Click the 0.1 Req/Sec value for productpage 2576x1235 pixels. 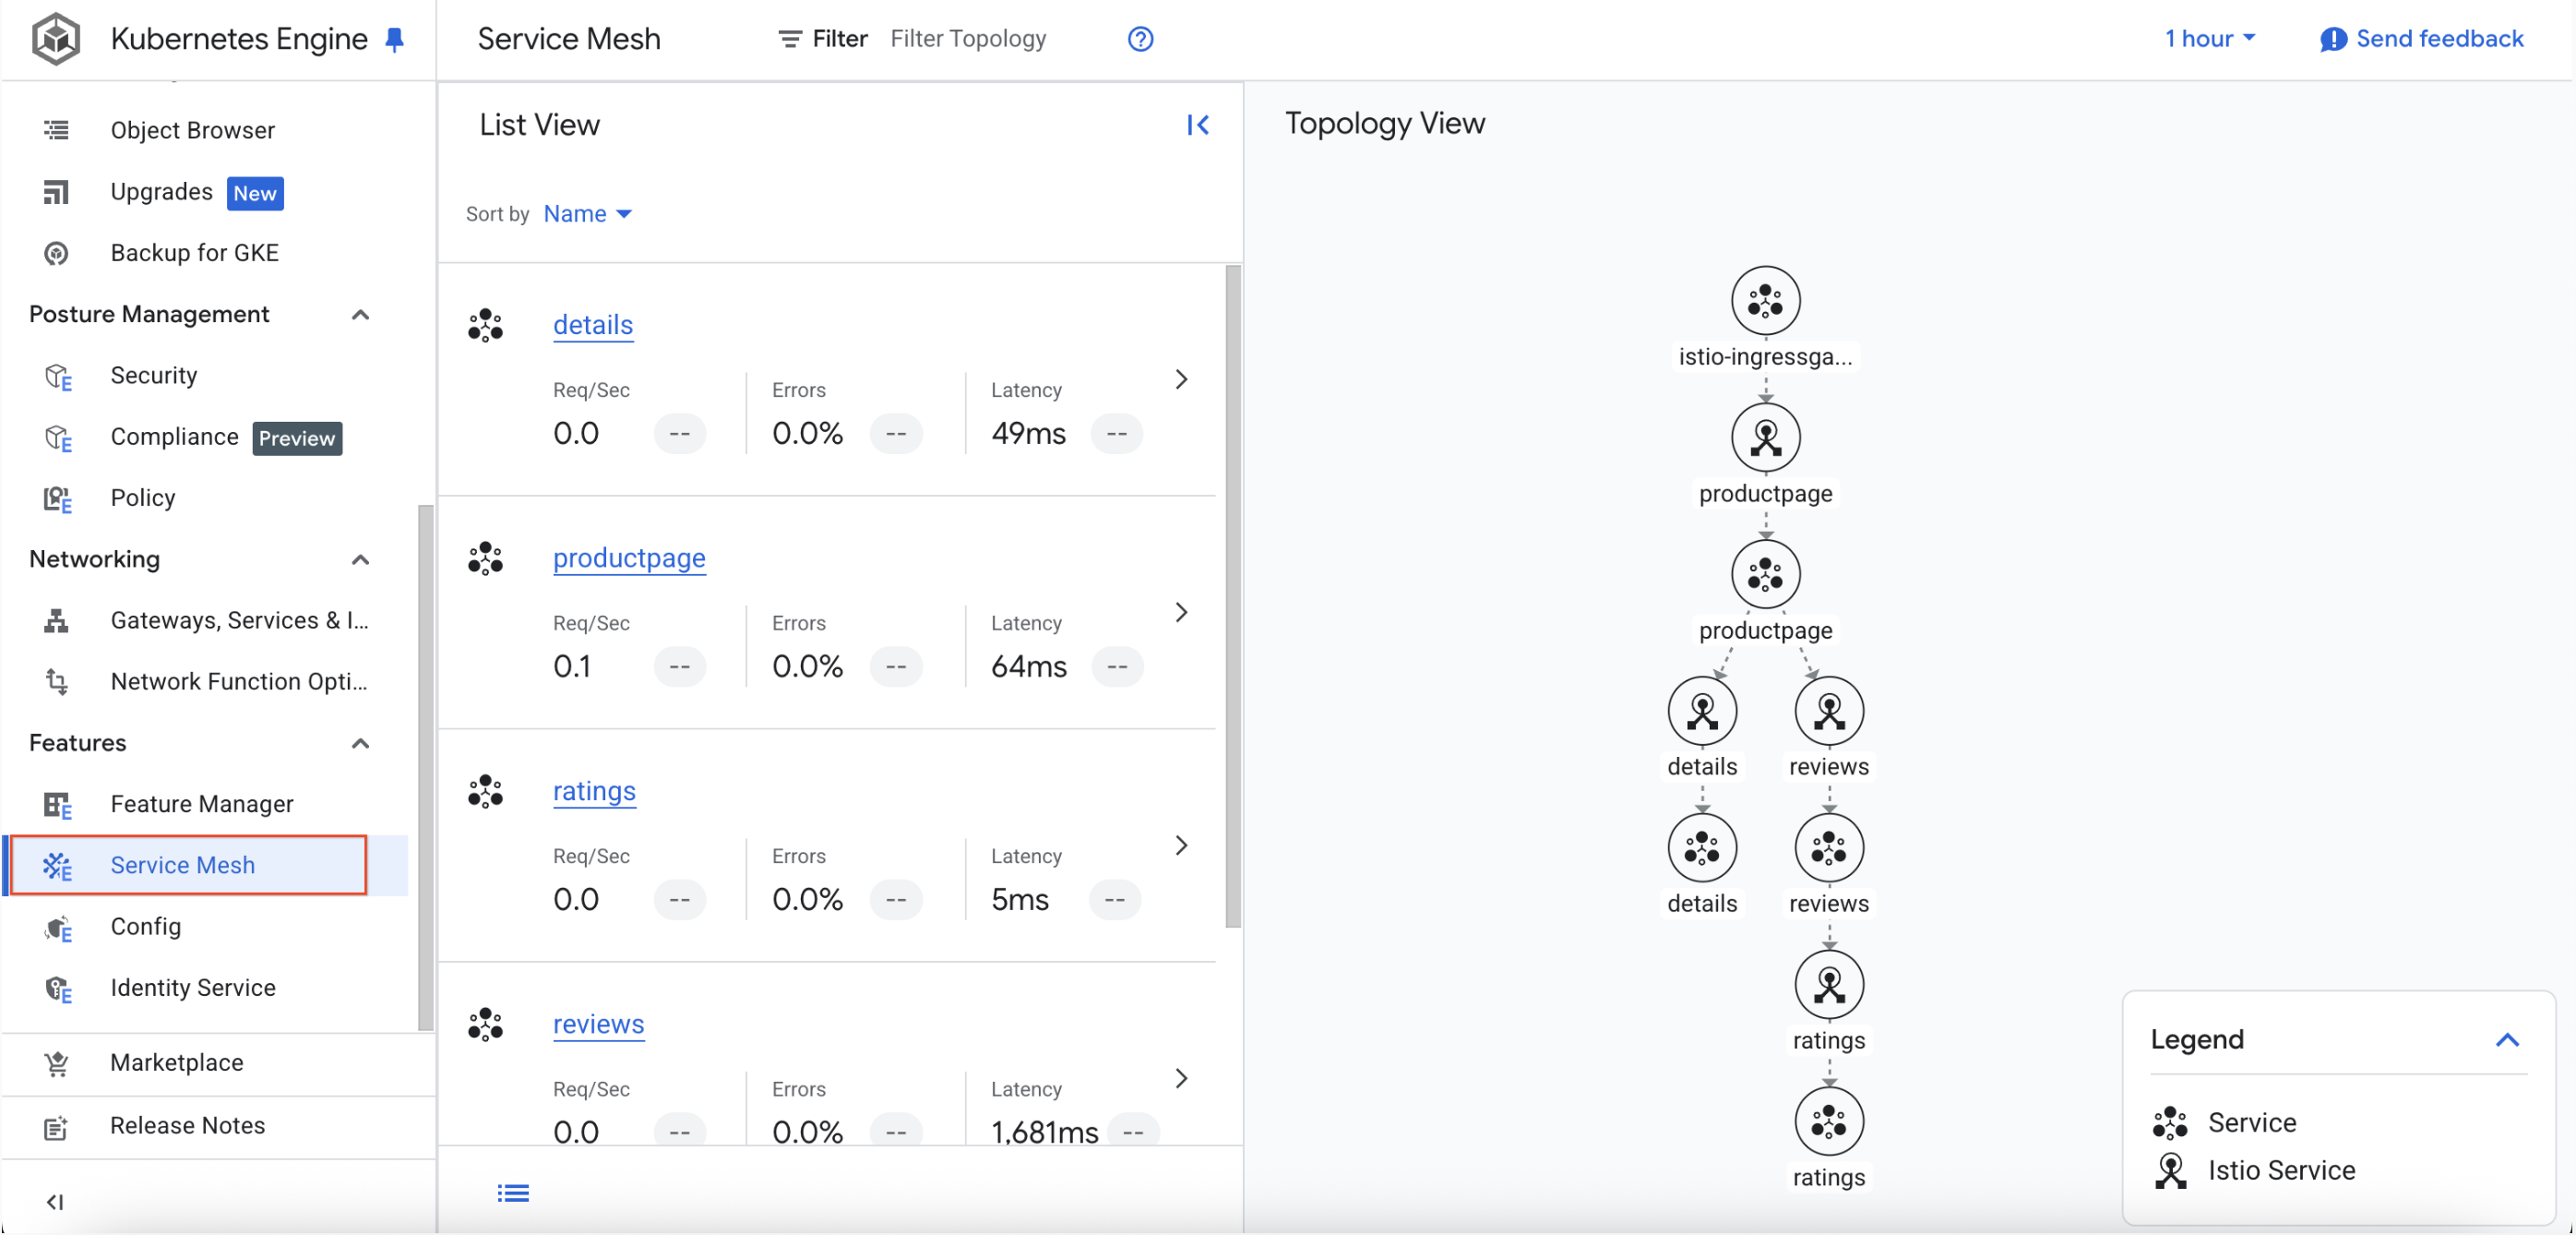pos(572,667)
